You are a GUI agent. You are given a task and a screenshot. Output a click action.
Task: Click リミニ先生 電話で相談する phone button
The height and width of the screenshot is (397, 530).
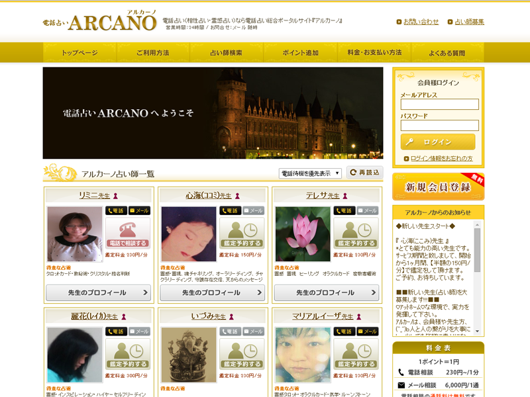(128, 234)
